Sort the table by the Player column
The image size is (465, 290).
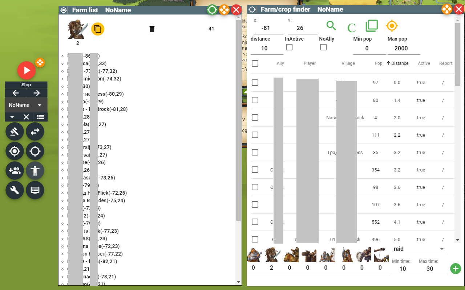310,63
